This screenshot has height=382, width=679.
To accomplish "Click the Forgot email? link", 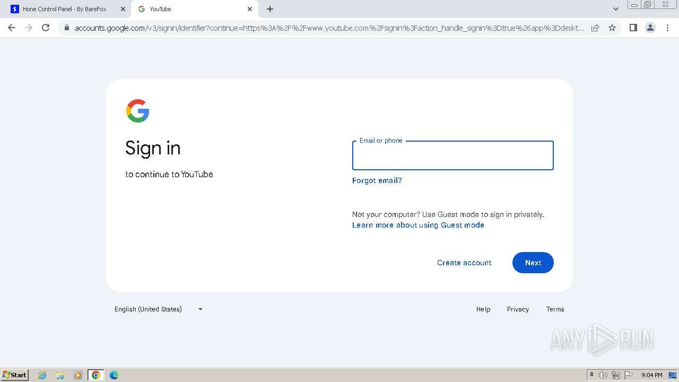I will [x=377, y=180].
